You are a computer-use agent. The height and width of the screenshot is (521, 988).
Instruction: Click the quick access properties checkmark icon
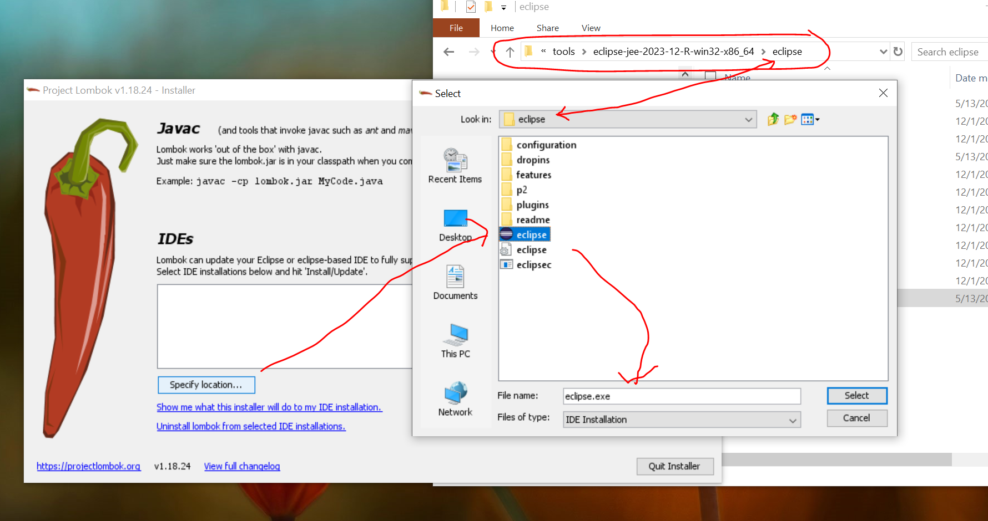pos(471,7)
